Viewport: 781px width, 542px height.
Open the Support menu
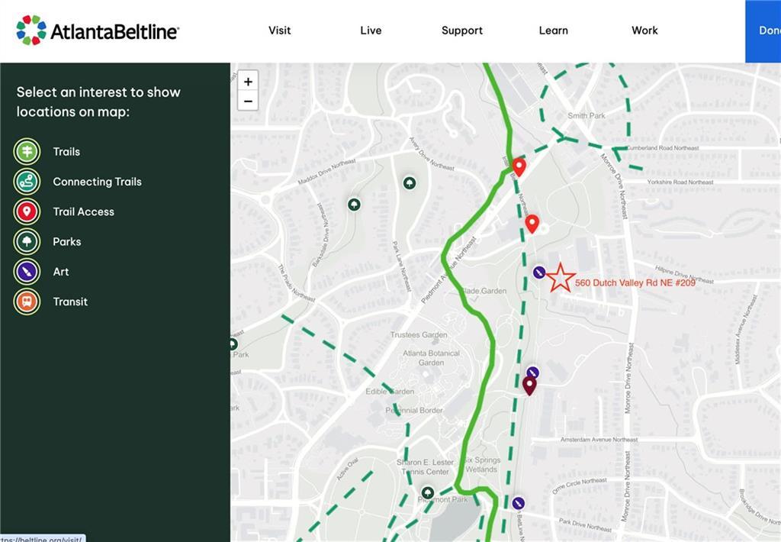point(461,31)
